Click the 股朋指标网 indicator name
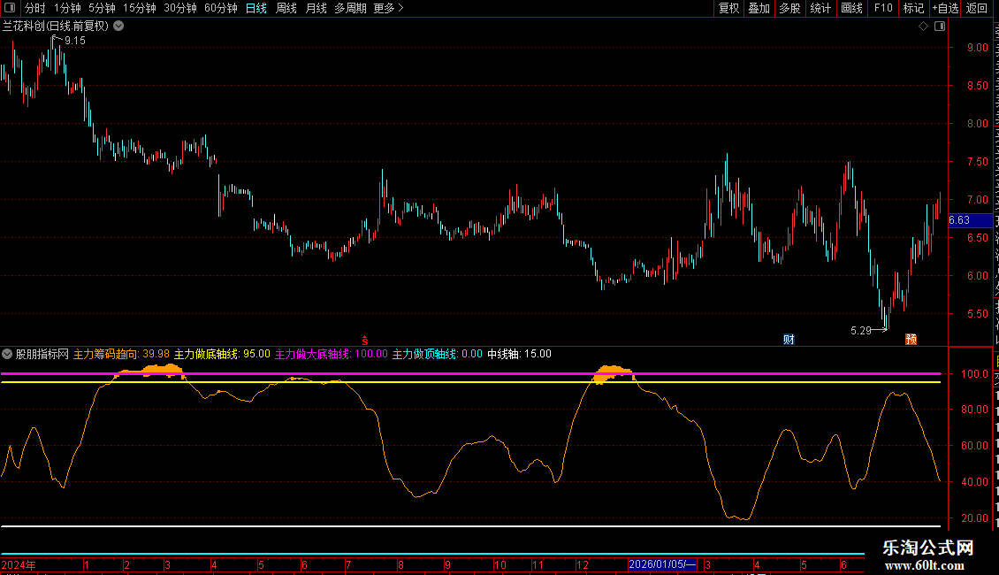This screenshot has width=999, height=575. point(42,354)
